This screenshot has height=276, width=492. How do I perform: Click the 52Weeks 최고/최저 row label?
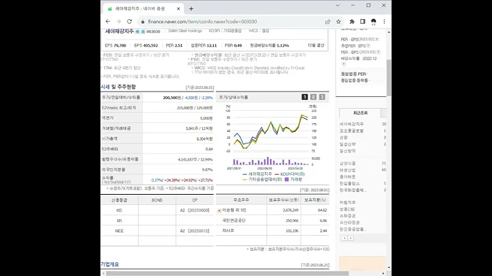click(119, 107)
